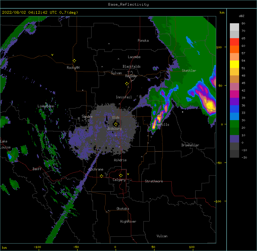Click the RedDeer city label
Image resolution: width=257 pixels, height=251 pixels.
click(131, 76)
